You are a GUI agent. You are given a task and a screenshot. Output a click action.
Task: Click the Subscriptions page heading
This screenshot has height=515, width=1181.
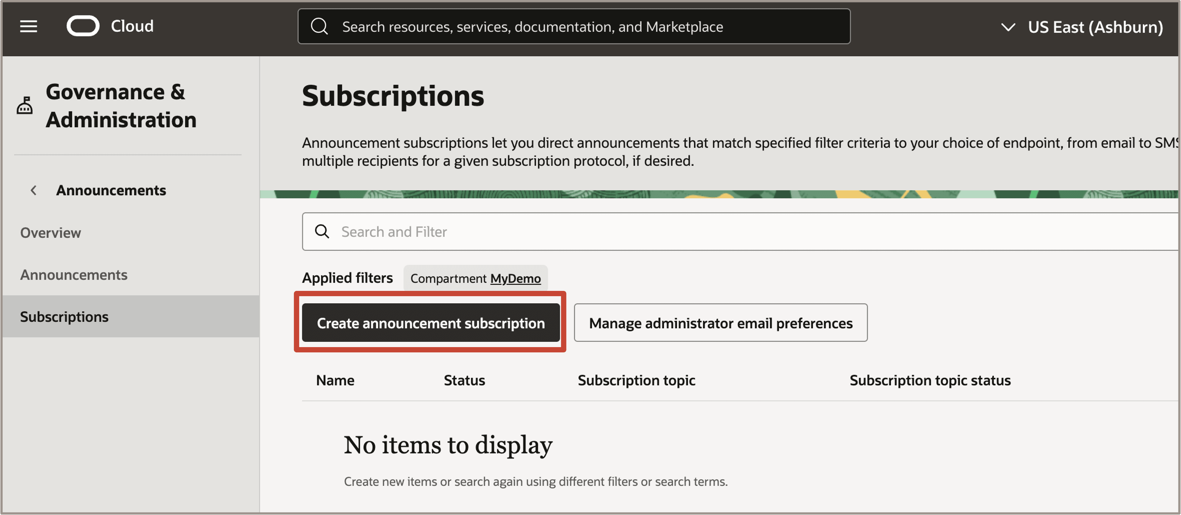click(393, 96)
